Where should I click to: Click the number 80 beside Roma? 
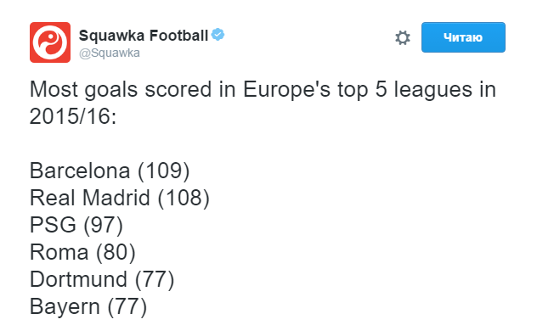(116, 252)
